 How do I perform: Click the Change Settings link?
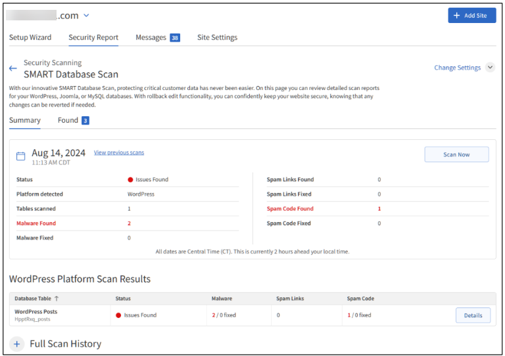458,68
